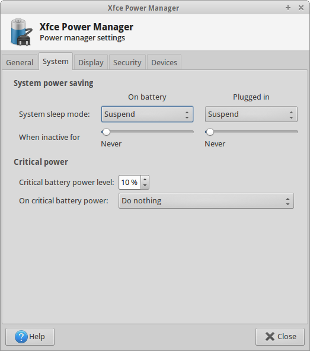Click the "Plugged in" column label
Viewport: 310px width, 351px height.
[x=251, y=97]
